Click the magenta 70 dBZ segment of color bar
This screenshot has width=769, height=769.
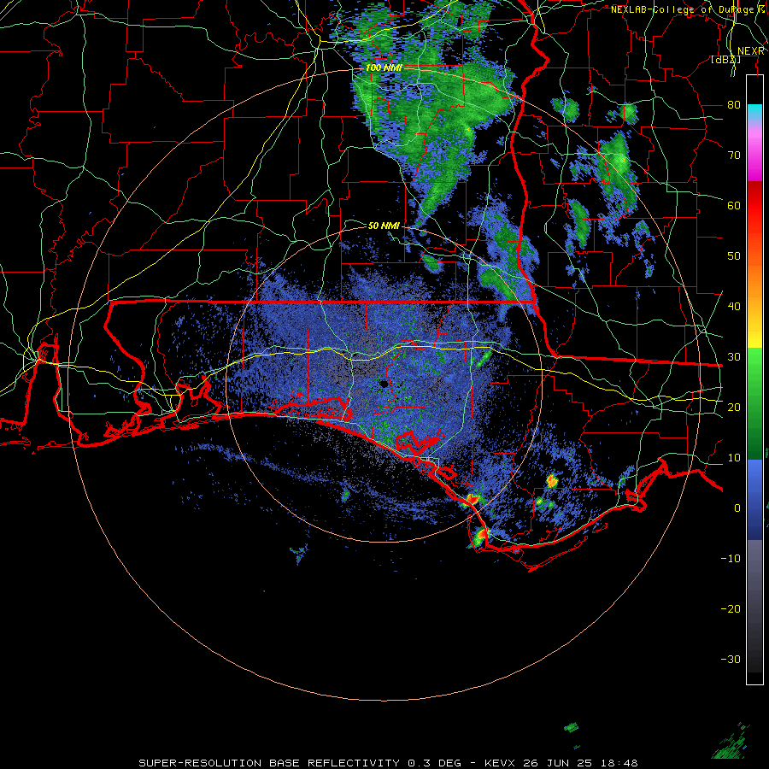pos(754,156)
